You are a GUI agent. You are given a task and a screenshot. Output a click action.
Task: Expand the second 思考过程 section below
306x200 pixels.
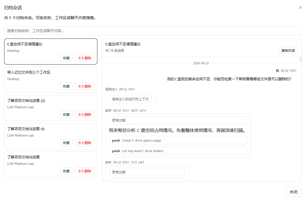[147, 172]
